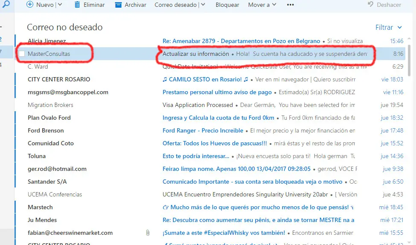Expand the Correo deseado dropdown arrow
This screenshot has width=416, height=245.
tap(203, 5)
